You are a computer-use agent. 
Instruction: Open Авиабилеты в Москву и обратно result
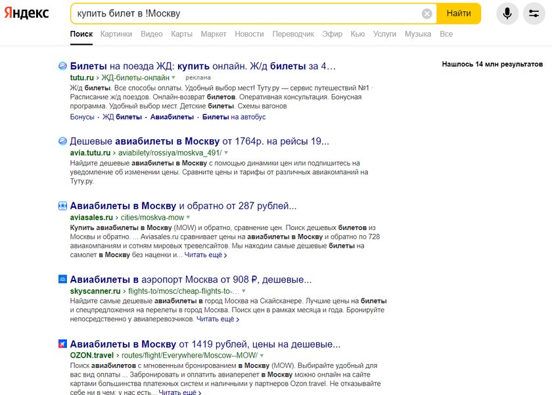point(183,206)
